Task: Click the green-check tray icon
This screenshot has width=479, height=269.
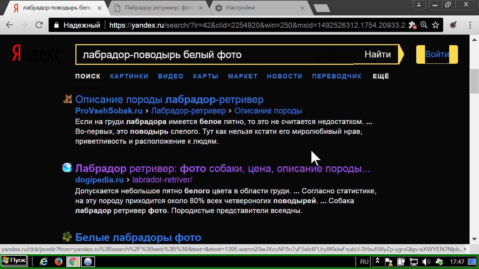Action: tap(439, 262)
